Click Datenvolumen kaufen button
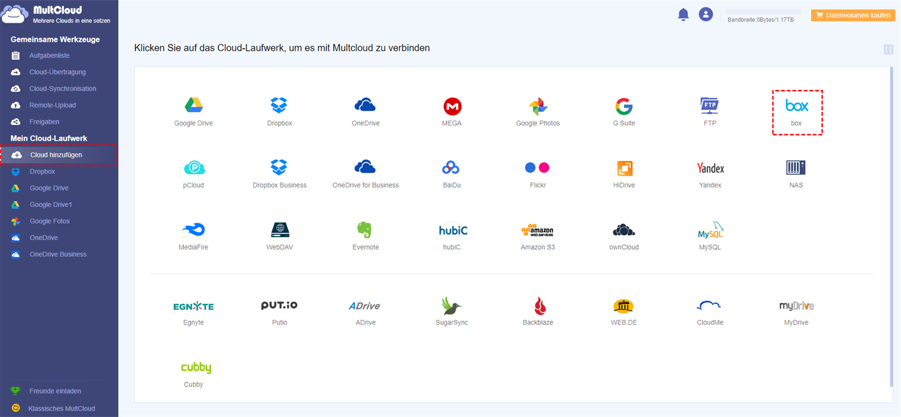This screenshot has height=417, width=901. point(853,15)
